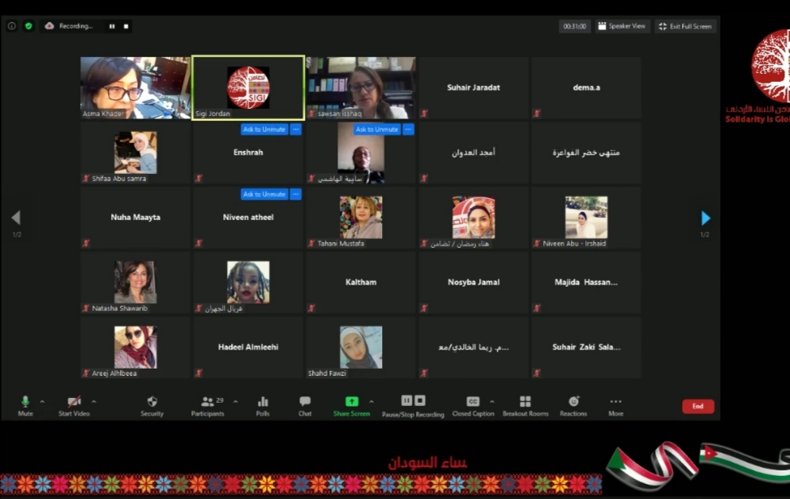The width and height of the screenshot is (790, 499).
Task: Open video options chevron beside Start Video
Action: (94, 400)
